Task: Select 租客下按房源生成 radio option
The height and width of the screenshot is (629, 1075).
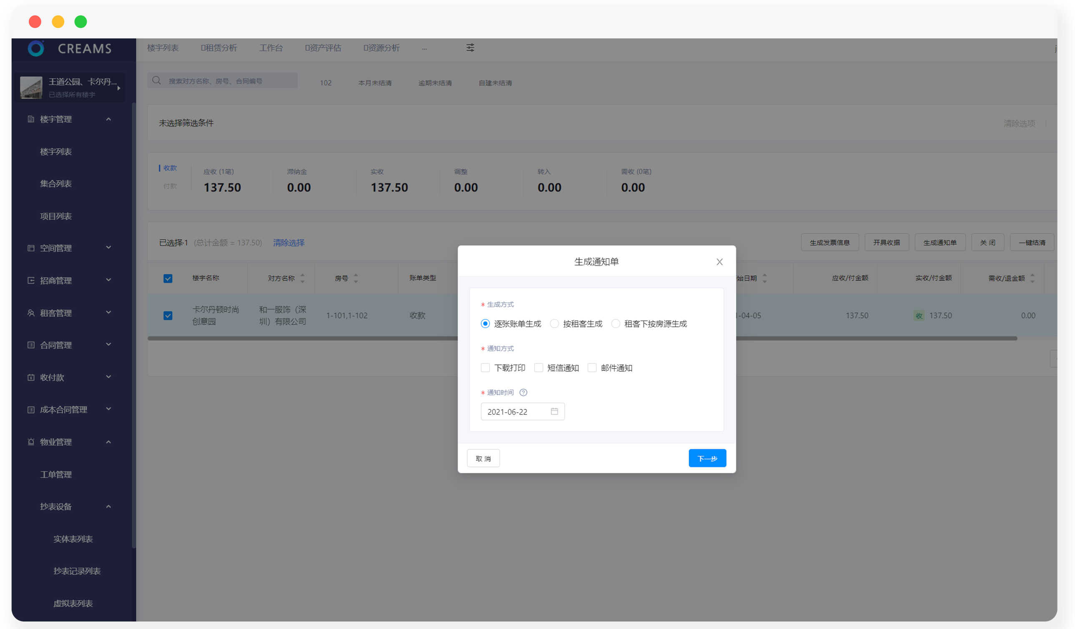Action: (615, 323)
